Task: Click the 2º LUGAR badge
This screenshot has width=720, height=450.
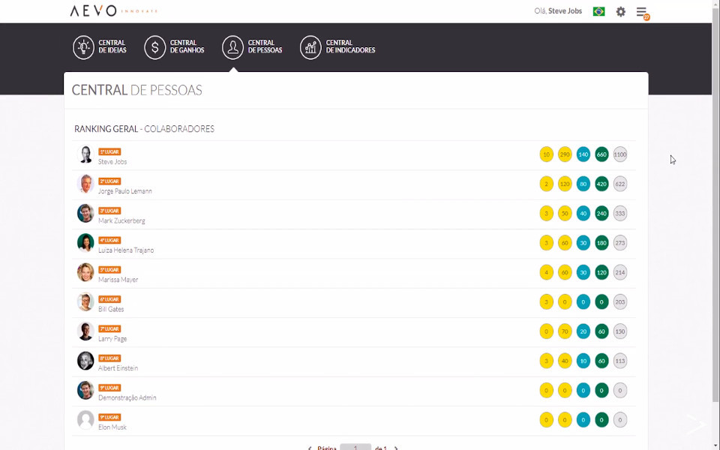Action: click(x=109, y=181)
